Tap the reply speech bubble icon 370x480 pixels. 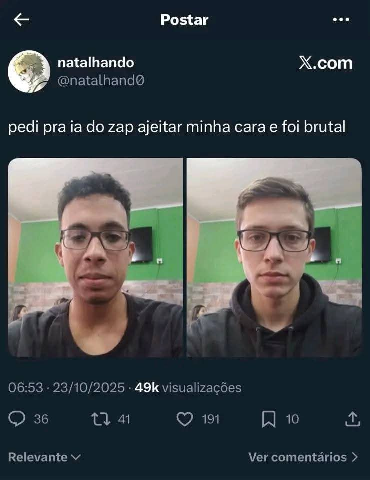17,419
